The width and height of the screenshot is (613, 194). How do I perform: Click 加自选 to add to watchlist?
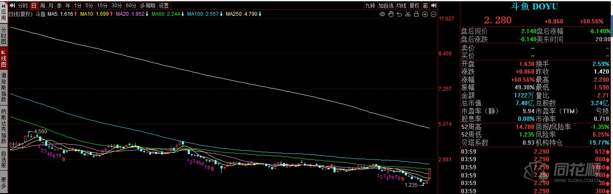(x=386, y=6)
